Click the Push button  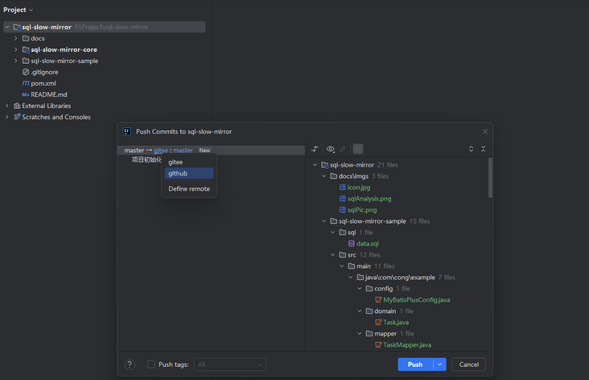point(415,364)
